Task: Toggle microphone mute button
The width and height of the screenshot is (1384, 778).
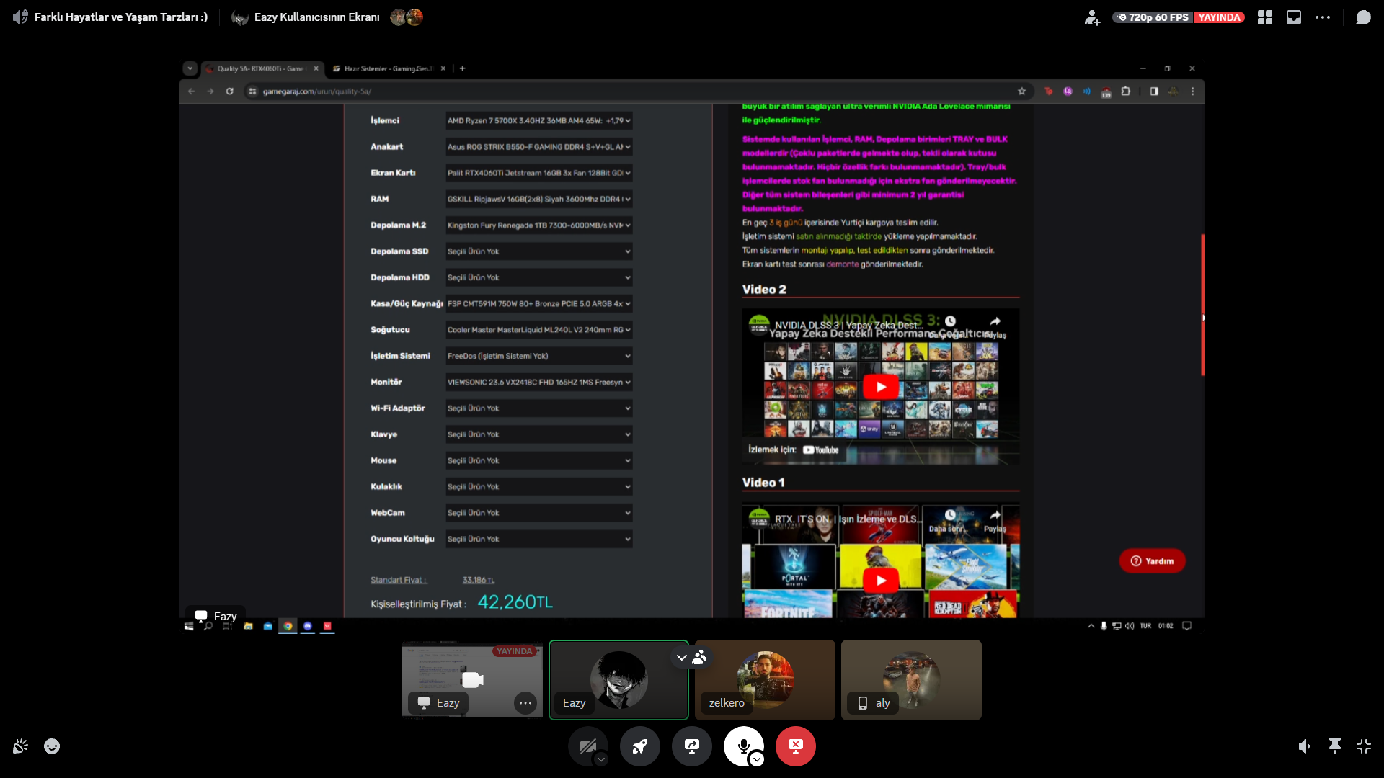Action: click(x=742, y=746)
